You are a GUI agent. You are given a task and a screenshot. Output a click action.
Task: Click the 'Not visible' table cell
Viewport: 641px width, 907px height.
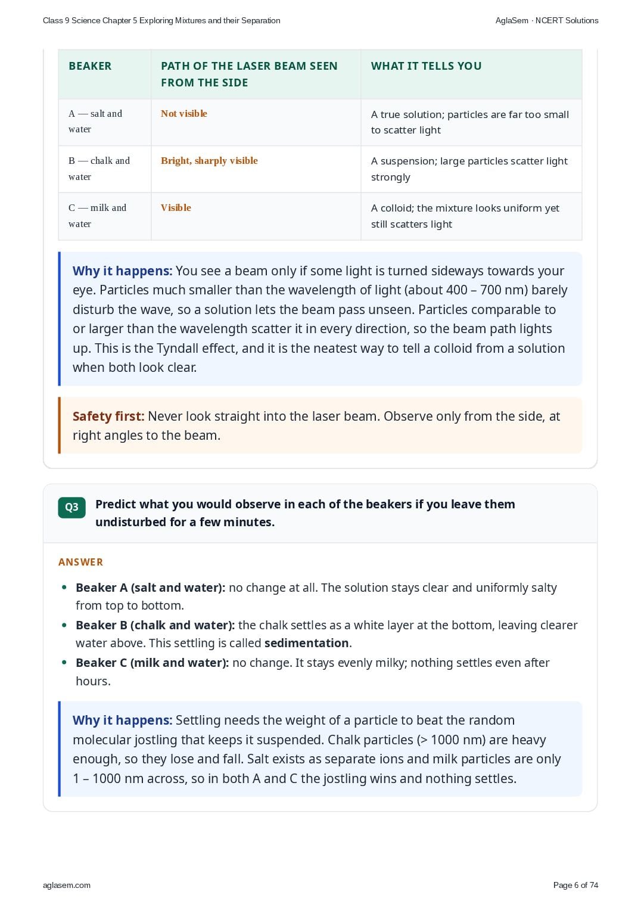coord(184,114)
